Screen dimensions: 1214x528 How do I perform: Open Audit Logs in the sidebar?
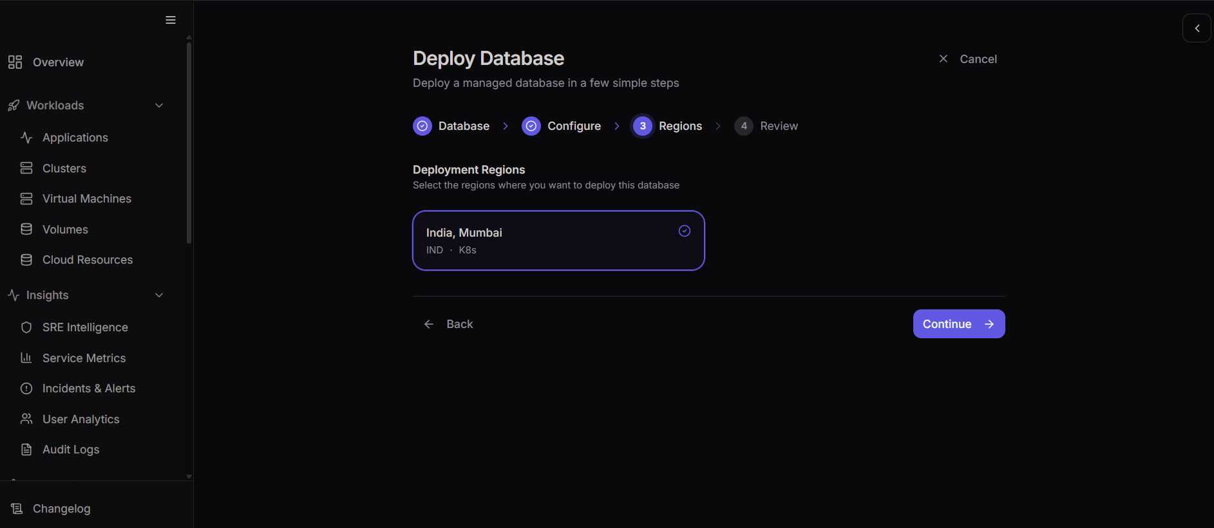(x=71, y=450)
